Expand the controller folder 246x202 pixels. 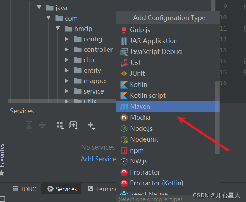tap(67, 50)
